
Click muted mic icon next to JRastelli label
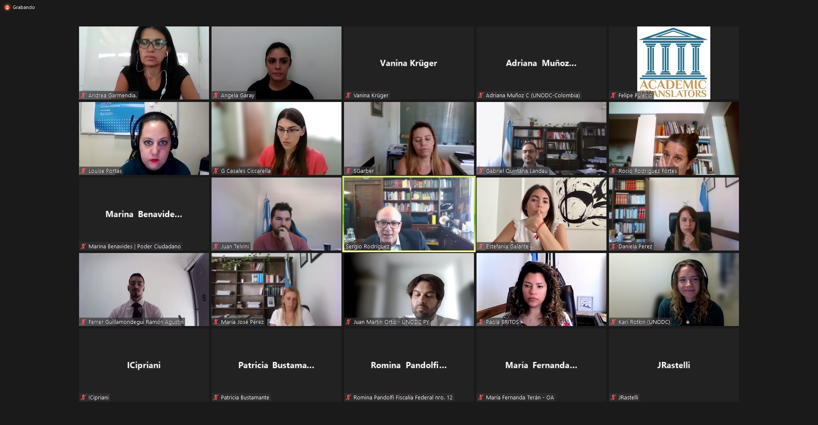[614, 398]
